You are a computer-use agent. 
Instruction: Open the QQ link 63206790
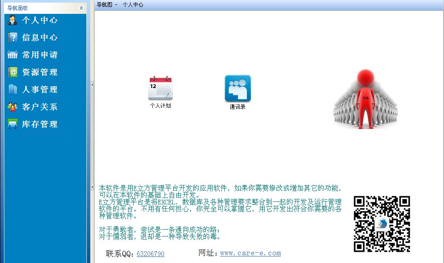pos(150,253)
